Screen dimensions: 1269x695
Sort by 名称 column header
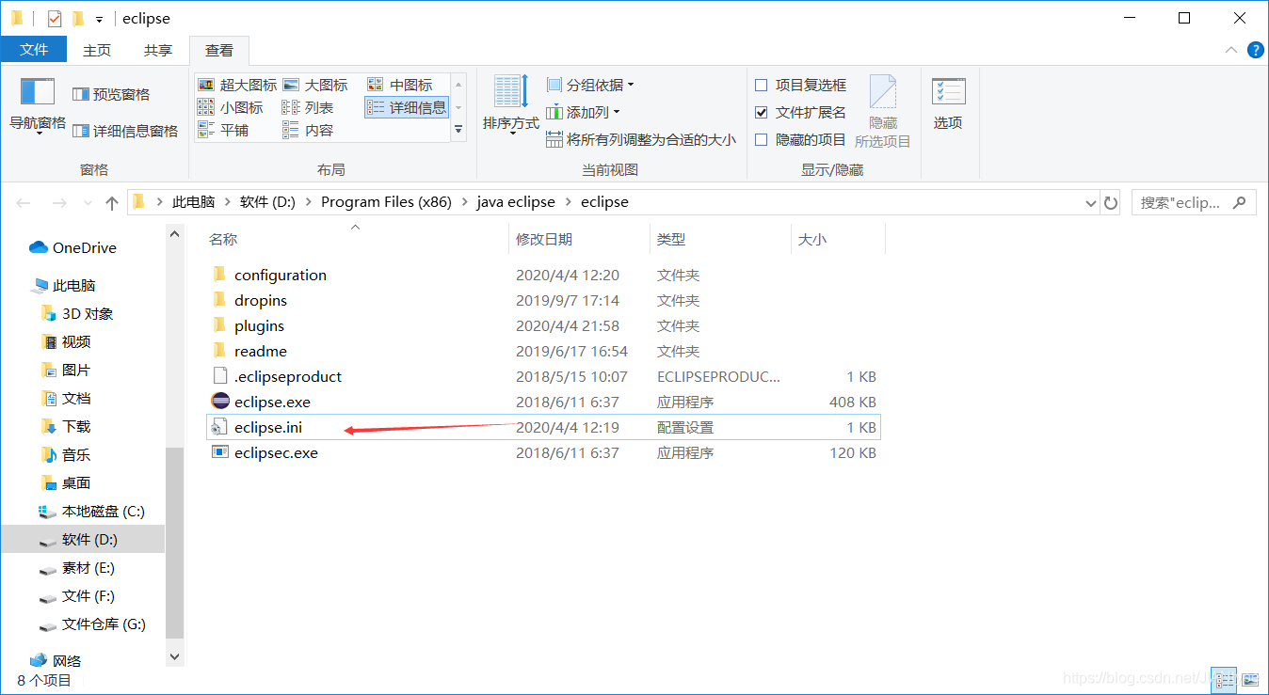click(356, 240)
